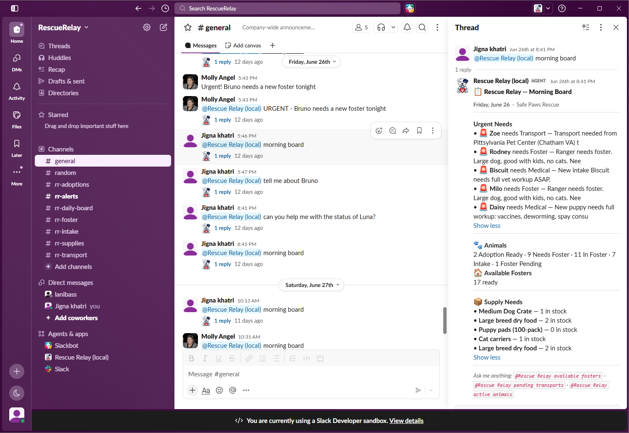Toggle bold formatting in composer
The height and width of the screenshot is (433, 629).
(x=192, y=358)
